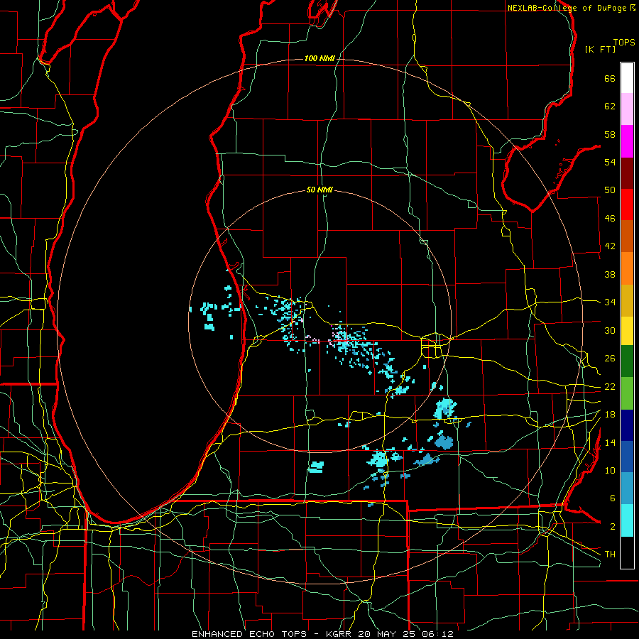Image resolution: width=639 pixels, height=639 pixels.
Task: Click the light green legend swatch
Action: click(627, 393)
